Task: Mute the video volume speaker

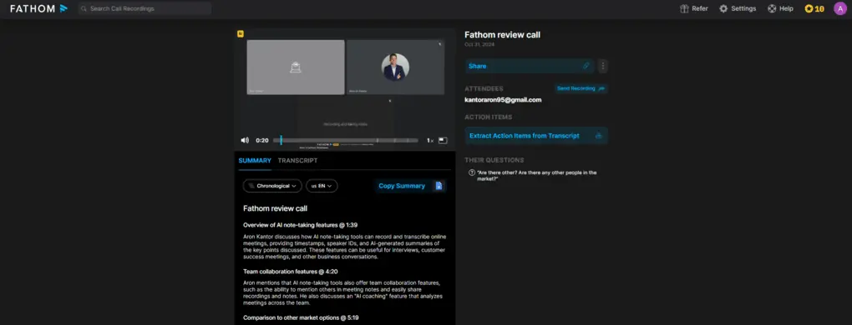Action: coord(245,140)
